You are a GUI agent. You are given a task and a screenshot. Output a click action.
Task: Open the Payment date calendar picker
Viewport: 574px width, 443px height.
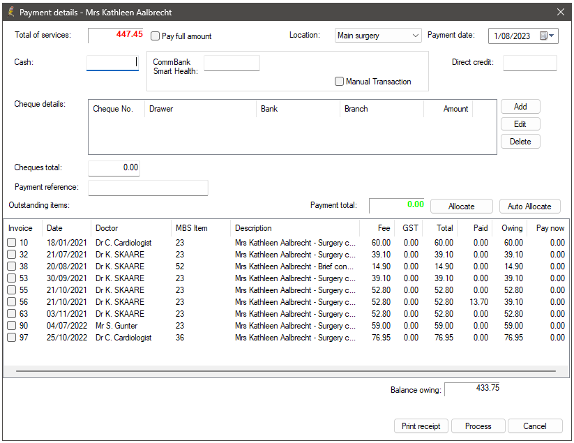pyautogui.click(x=547, y=36)
